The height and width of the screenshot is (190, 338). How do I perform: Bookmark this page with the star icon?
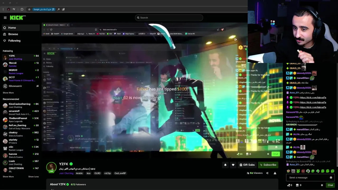coord(29,9)
